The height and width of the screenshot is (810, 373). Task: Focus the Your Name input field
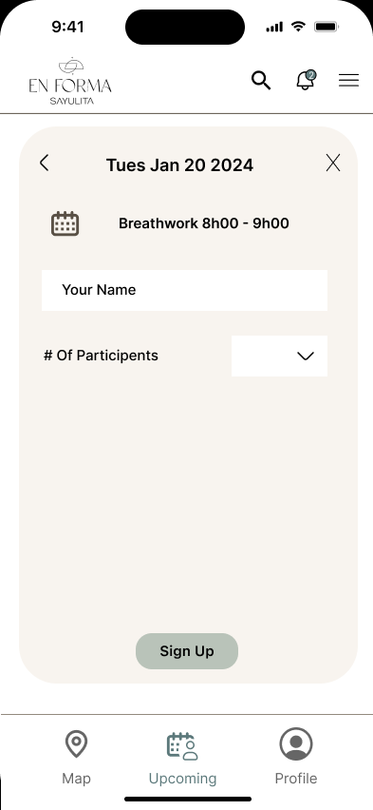point(184,290)
